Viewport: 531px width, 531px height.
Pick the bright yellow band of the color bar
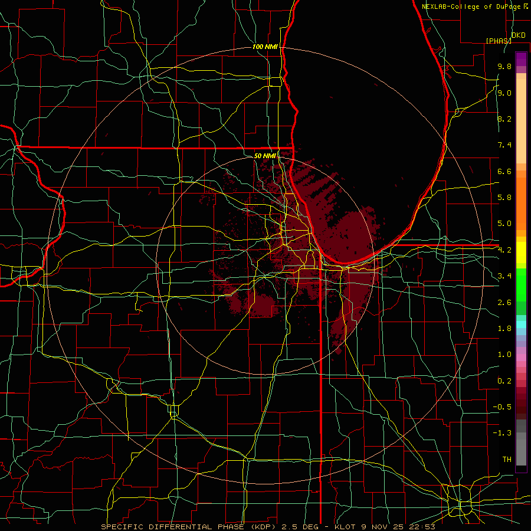pos(521,253)
